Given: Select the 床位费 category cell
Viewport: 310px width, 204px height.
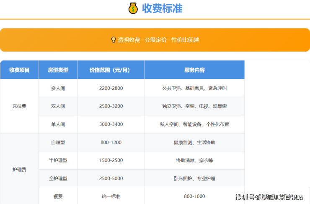Looking at the screenshot, I should [19, 107].
